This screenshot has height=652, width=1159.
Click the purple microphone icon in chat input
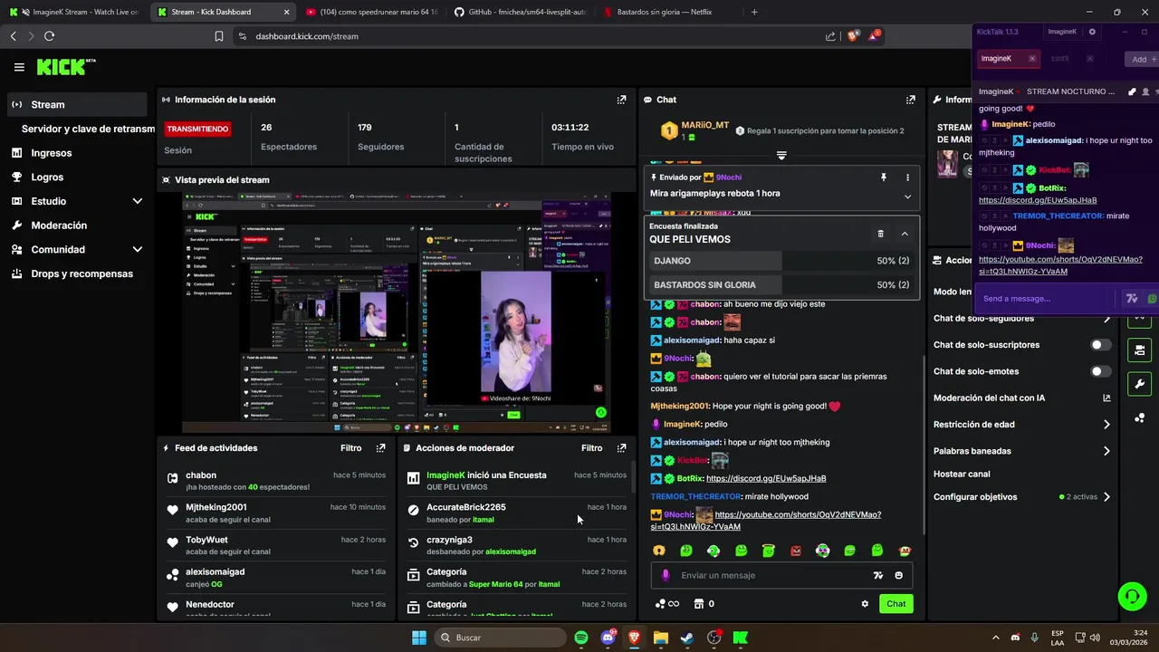point(666,575)
